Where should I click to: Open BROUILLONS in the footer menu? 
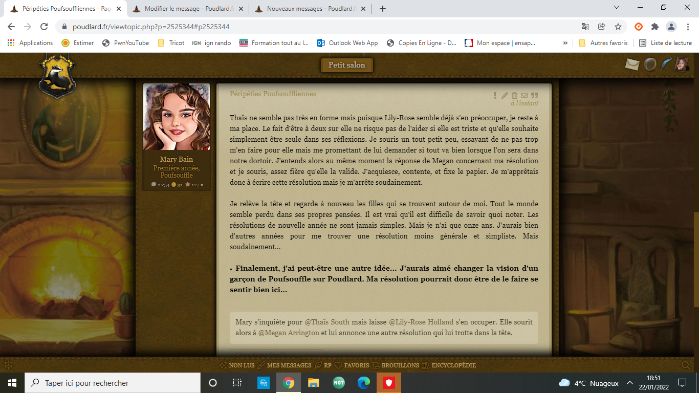pyautogui.click(x=395, y=365)
